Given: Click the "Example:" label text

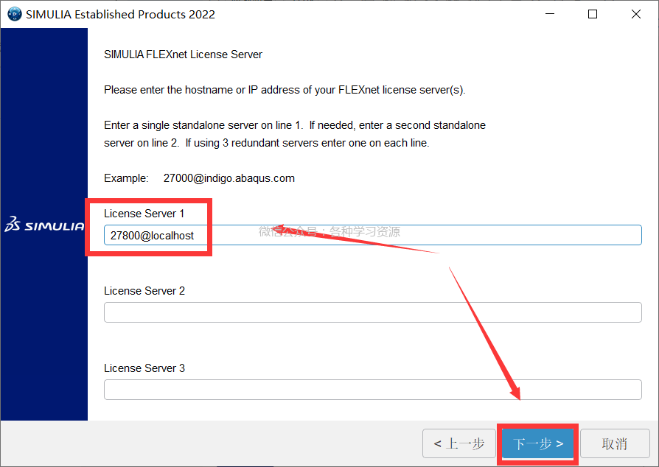Looking at the screenshot, I should 126,178.
